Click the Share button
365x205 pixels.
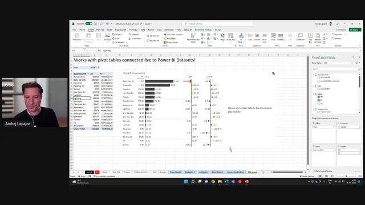click(x=355, y=30)
